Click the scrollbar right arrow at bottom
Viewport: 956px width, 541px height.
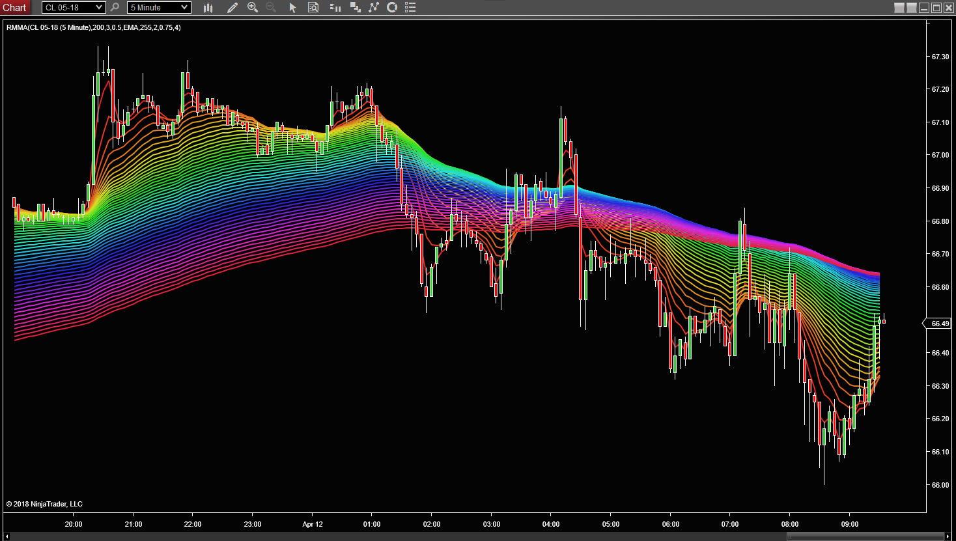[x=948, y=536]
